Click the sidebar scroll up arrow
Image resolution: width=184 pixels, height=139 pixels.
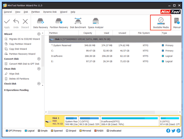click(43, 33)
